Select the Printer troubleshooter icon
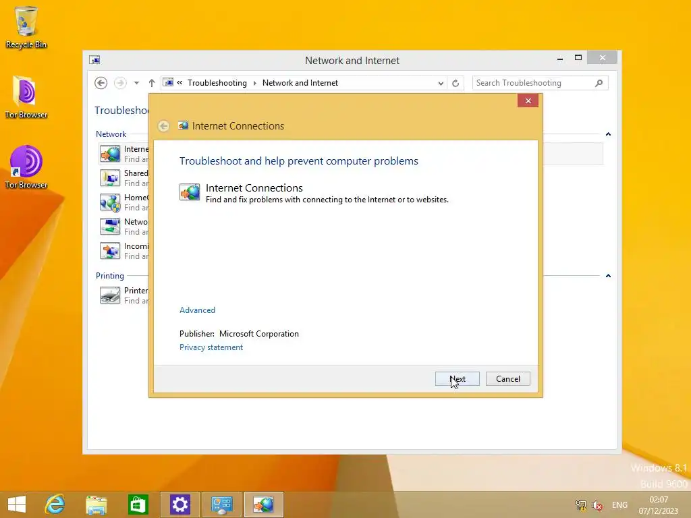Screen dimensions: 691x518 point(110,295)
